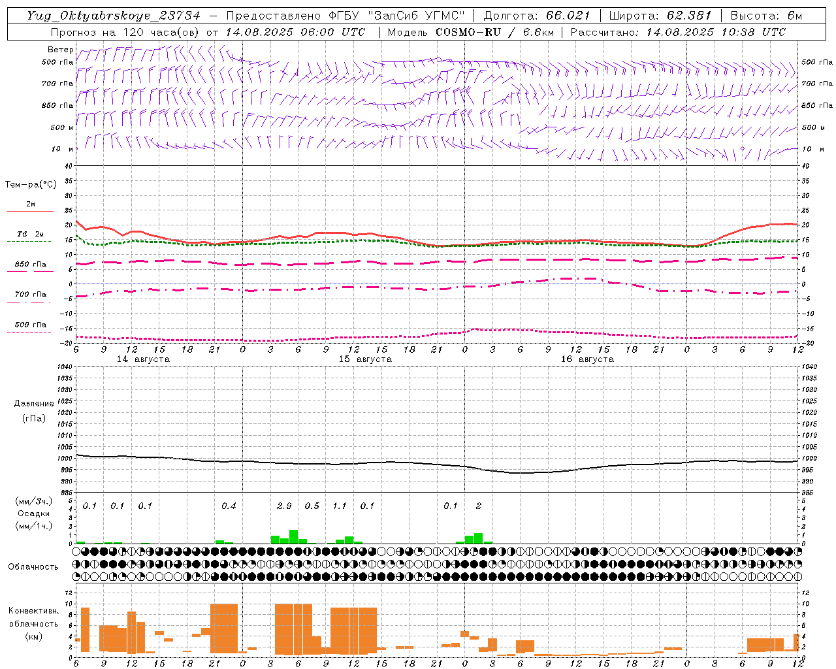
Task: Click the 14 августа date label
Action: pos(143,359)
